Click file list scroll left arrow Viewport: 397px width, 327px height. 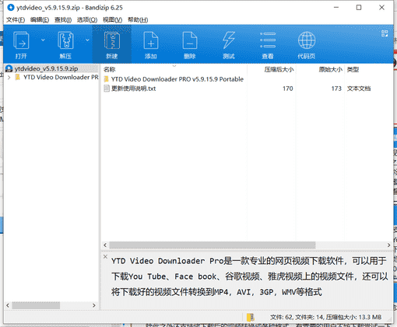pos(105,245)
